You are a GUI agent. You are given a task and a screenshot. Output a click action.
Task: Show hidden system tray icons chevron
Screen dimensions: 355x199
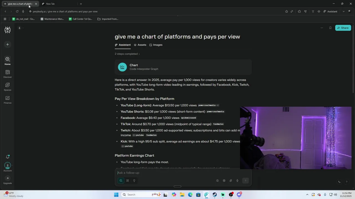pyautogui.click(x=307, y=195)
